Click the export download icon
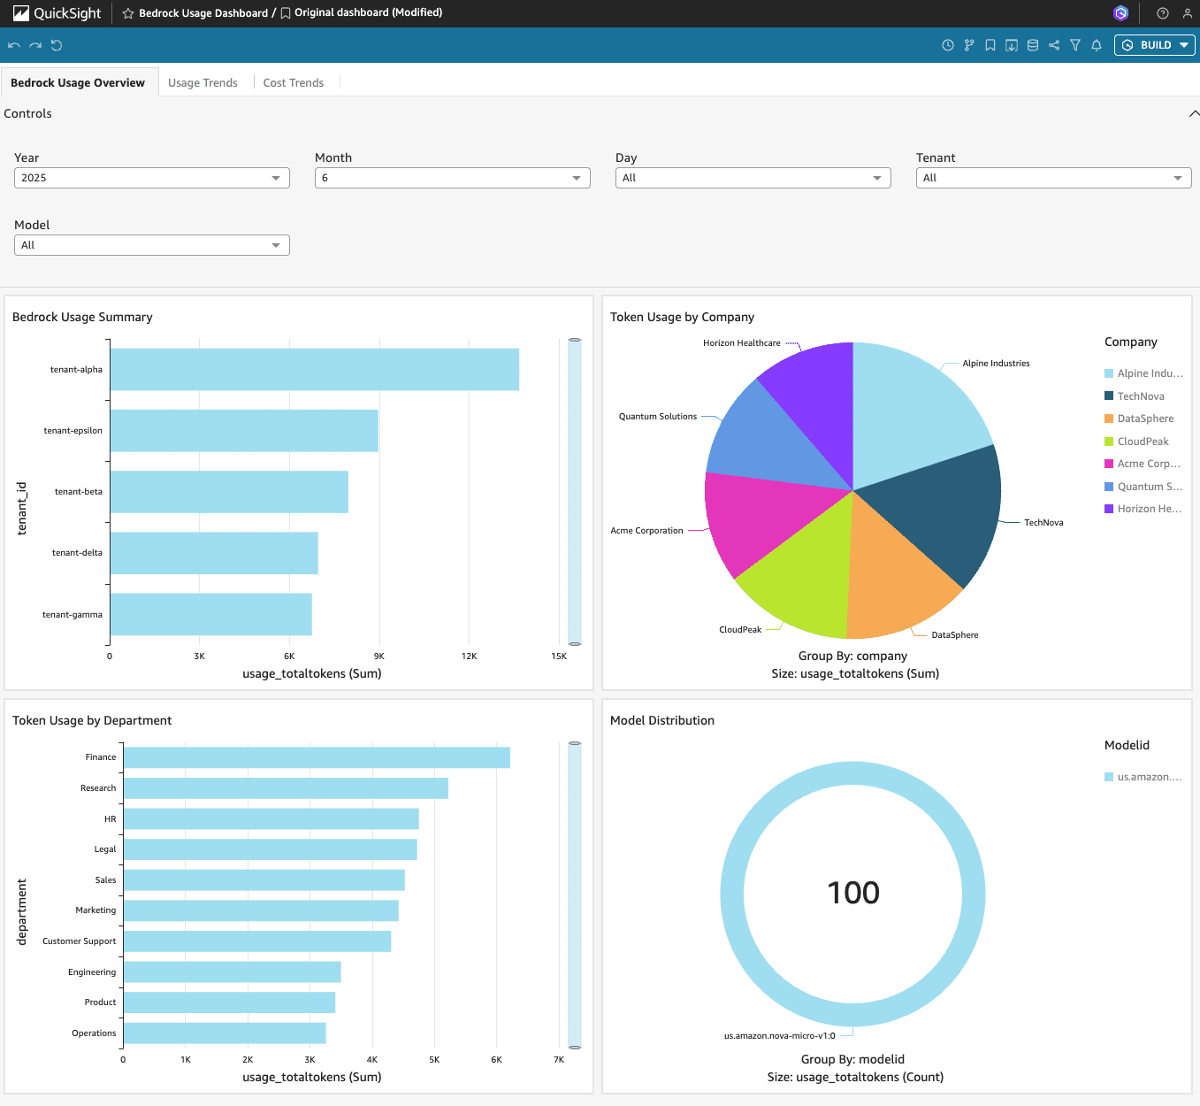The width and height of the screenshot is (1200, 1106). (x=1012, y=45)
